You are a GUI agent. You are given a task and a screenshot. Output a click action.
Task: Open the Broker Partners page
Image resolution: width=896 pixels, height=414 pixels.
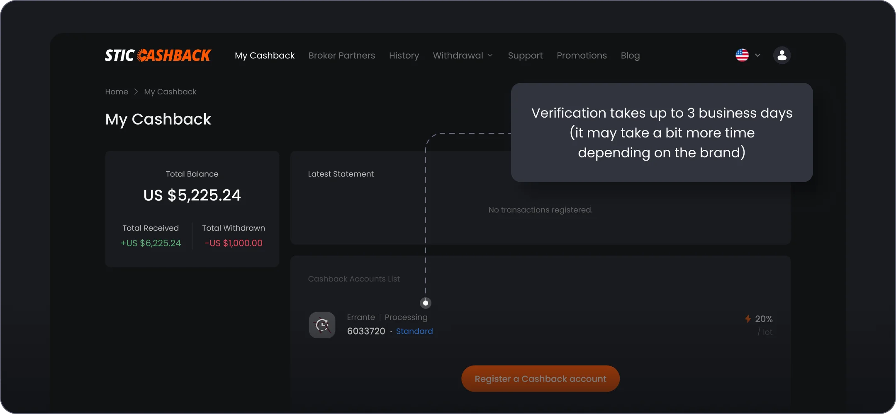[342, 55]
